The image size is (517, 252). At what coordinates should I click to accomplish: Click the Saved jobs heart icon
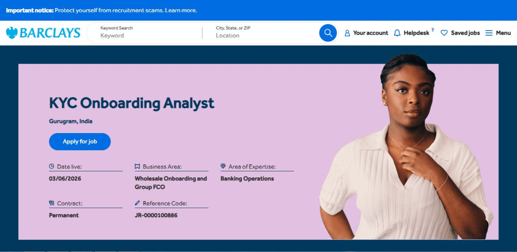(x=444, y=33)
